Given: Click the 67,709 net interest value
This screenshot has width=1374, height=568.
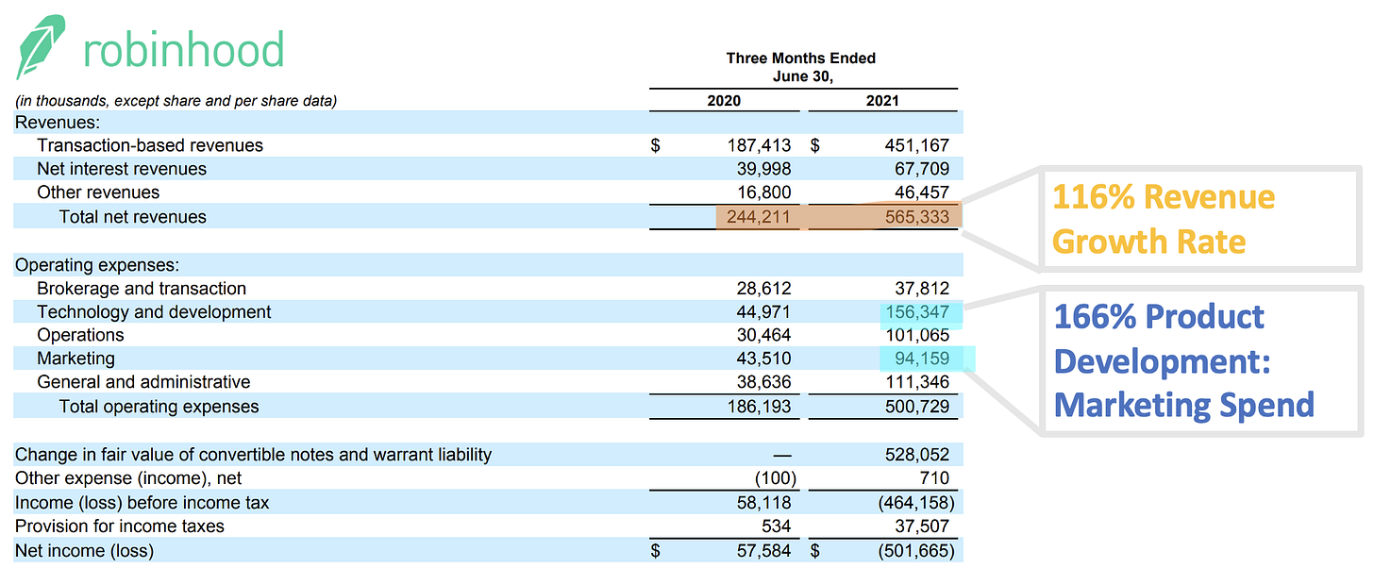Looking at the screenshot, I should pyautogui.click(x=922, y=169).
